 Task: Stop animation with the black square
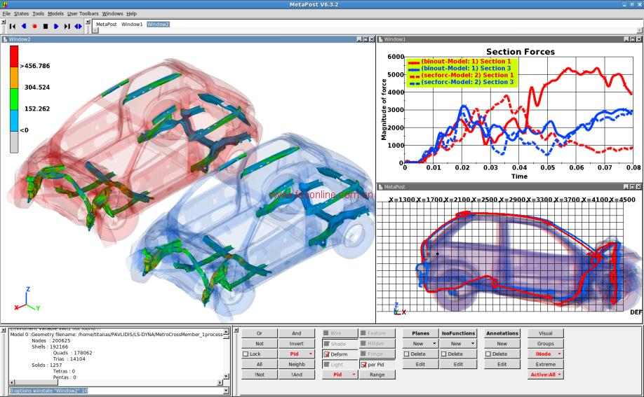click(x=45, y=26)
